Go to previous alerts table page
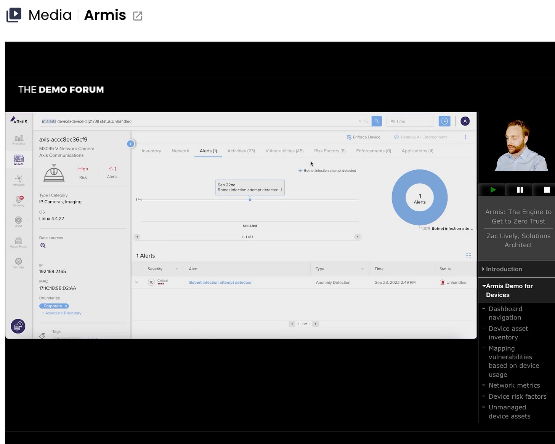Image resolution: width=555 pixels, height=444 pixels. click(x=292, y=324)
